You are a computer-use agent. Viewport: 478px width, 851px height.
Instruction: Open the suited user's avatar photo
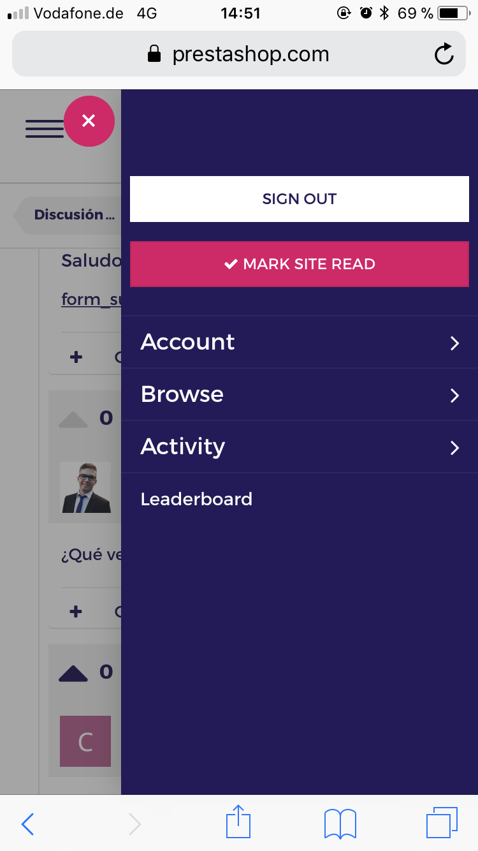point(85,488)
